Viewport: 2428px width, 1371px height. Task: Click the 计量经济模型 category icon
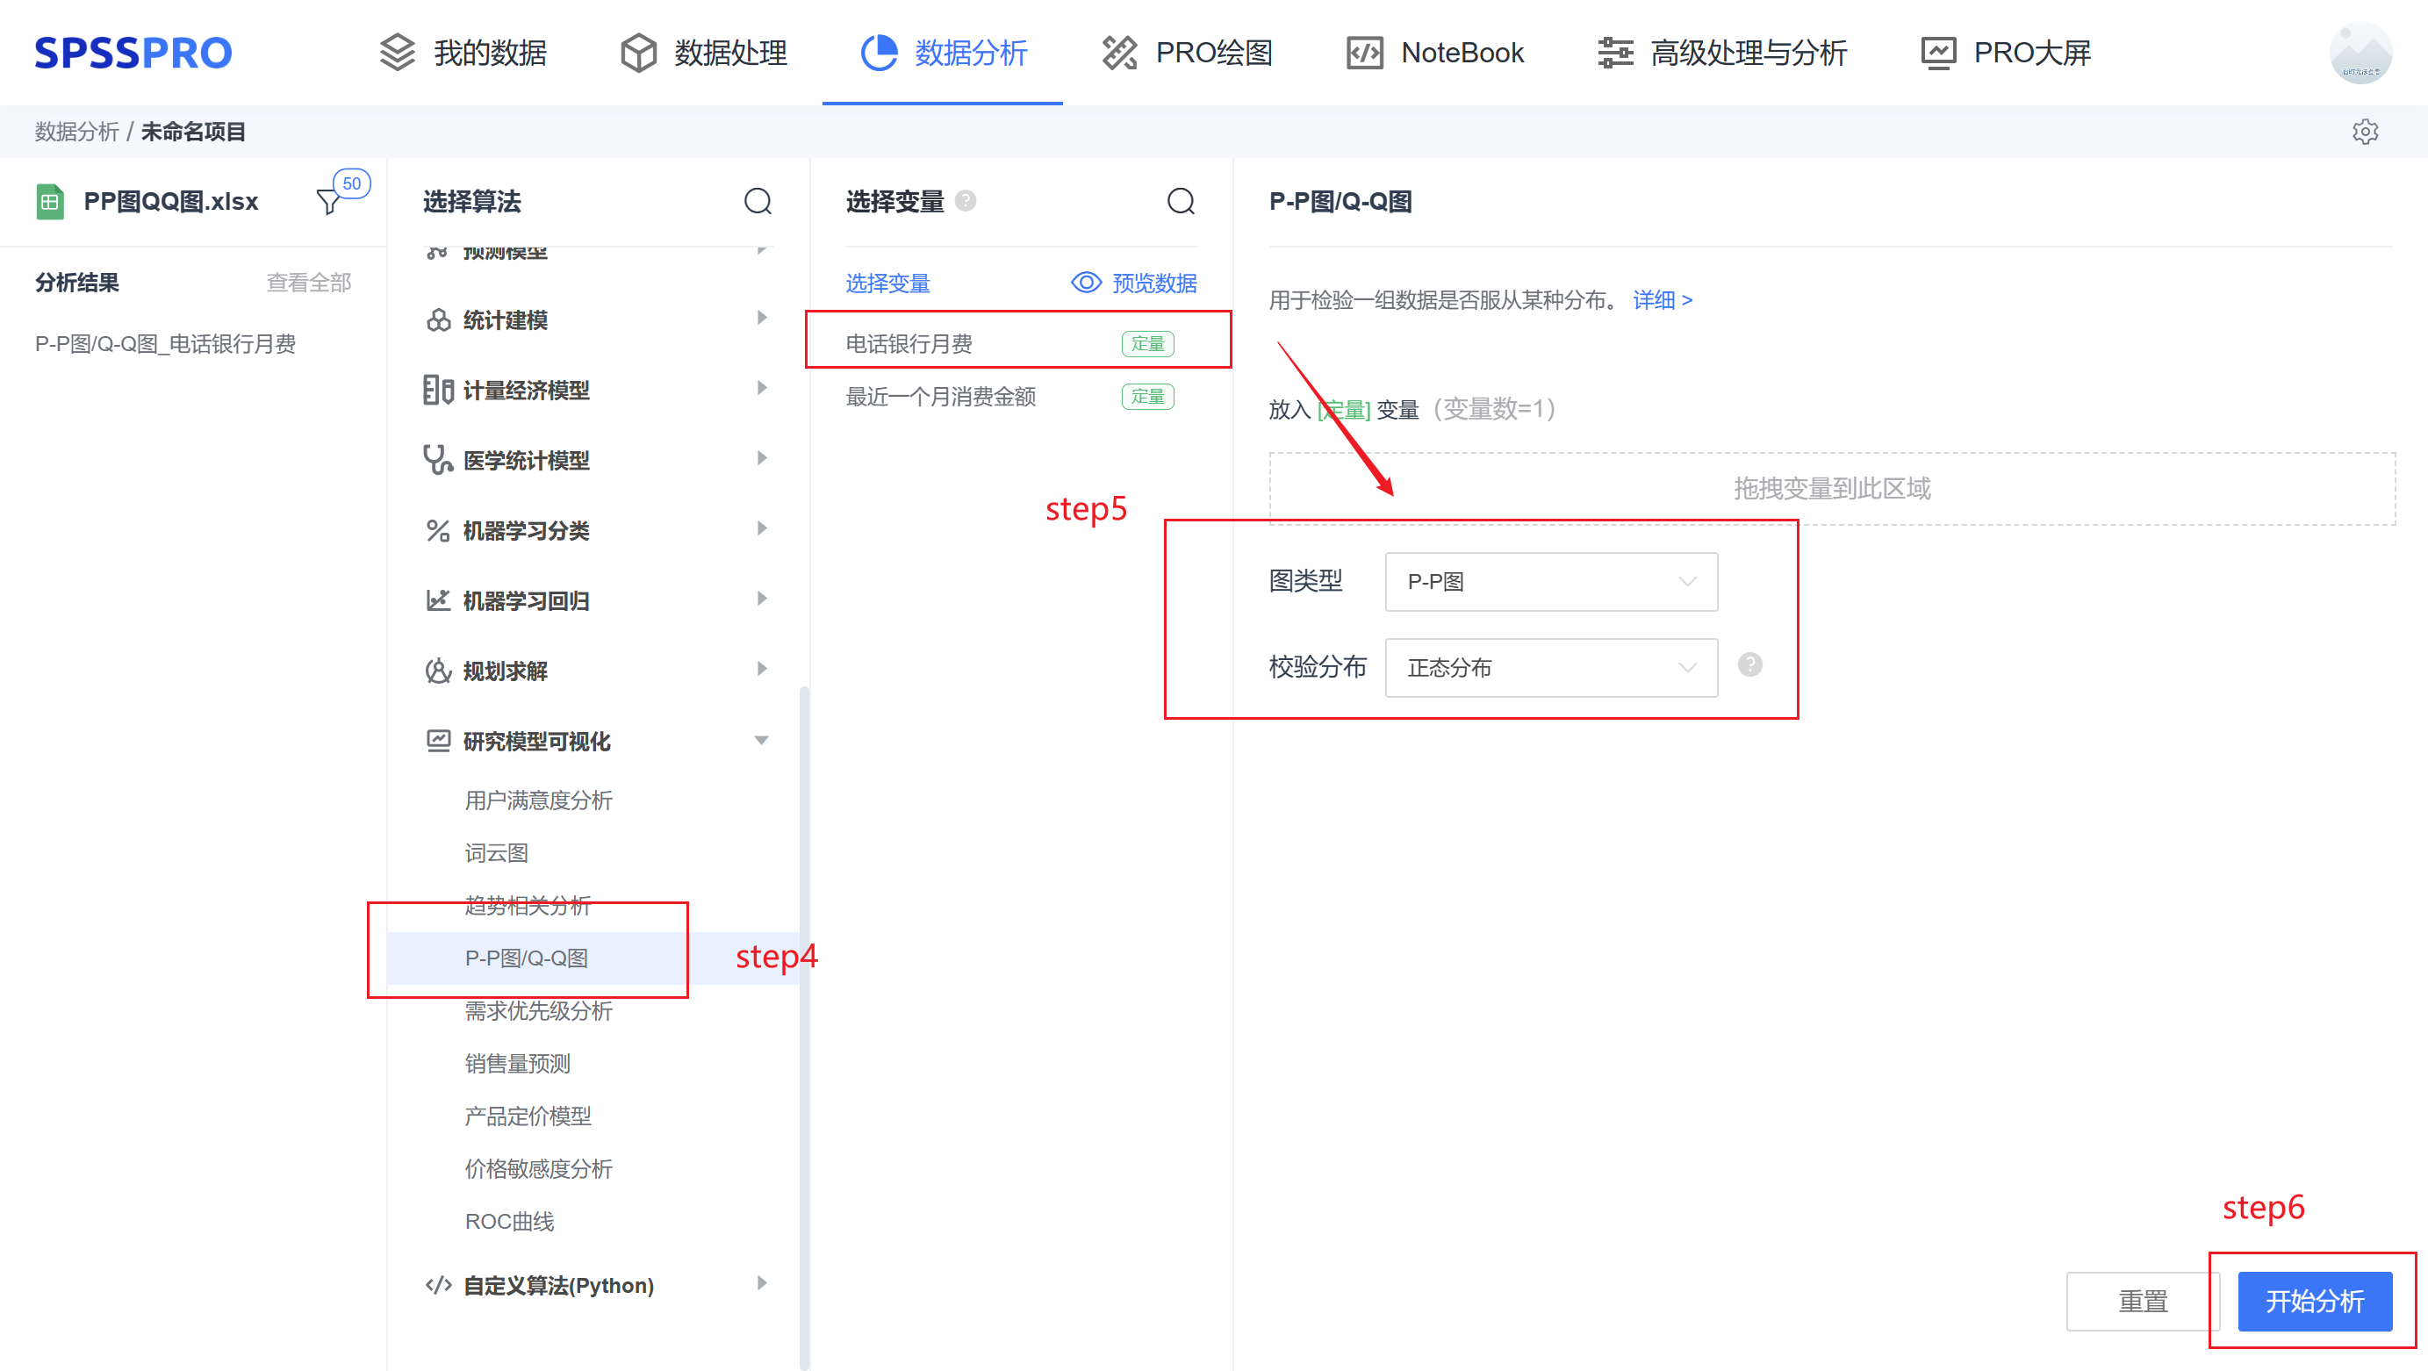(438, 390)
